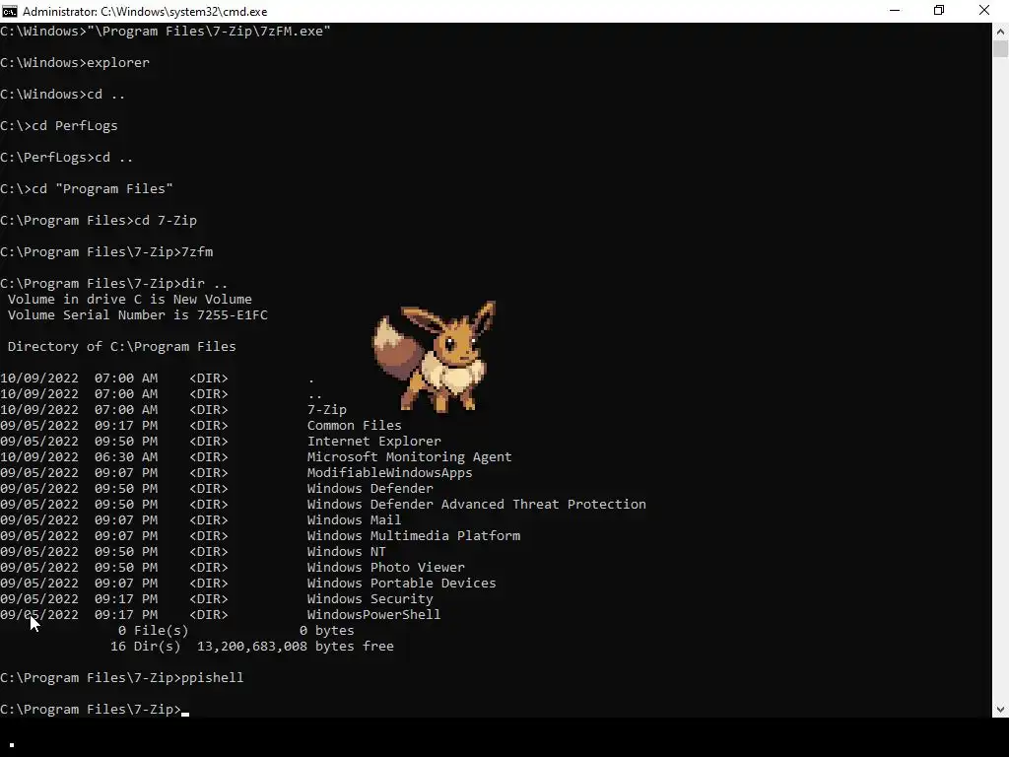Screen dimensions: 1009x757
Task: Click the scrollbar up arrow
Action: 1000,31
